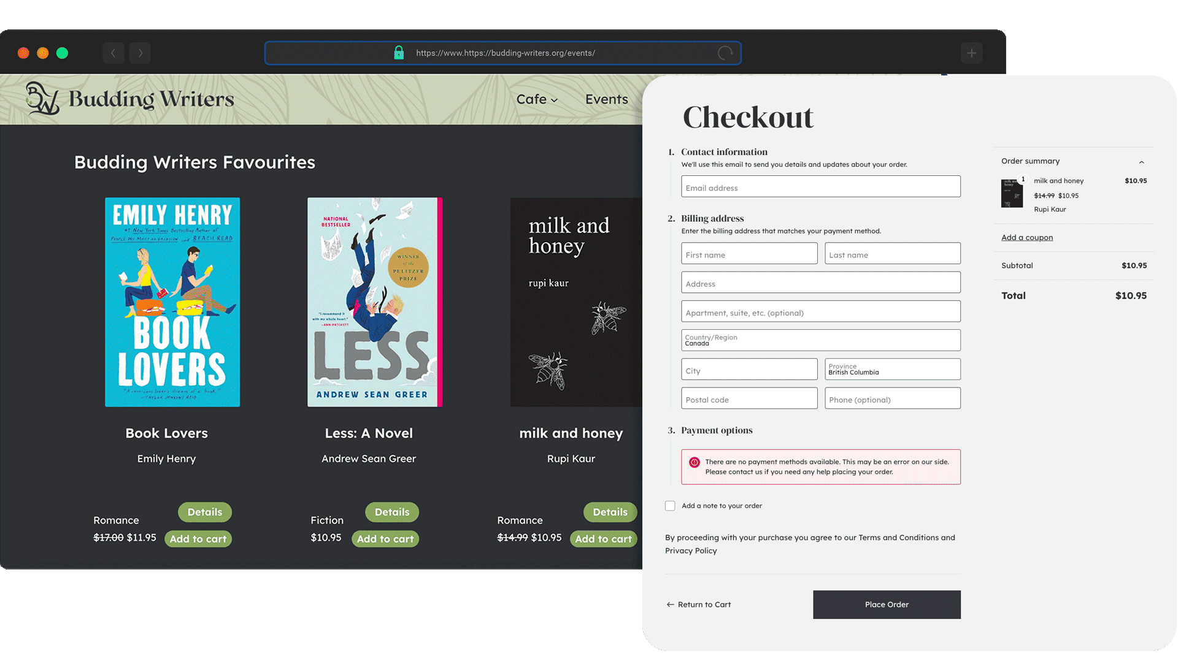Click author name Rupi Kaur under the book cover
Image resolution: width=1178 pixels, height=662 pixels.
pyautogui.click(x=571, y=459)
